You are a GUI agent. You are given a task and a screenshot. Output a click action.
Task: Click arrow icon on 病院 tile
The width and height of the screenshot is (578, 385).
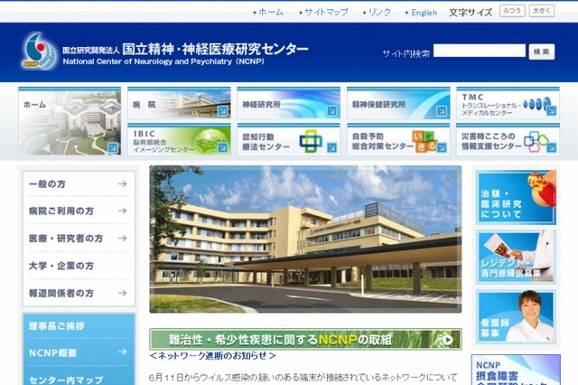pyautogui.click(x=223, y=110)
